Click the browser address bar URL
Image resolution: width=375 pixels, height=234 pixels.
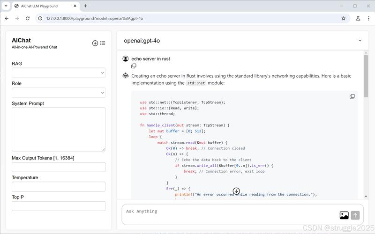(x=95, y=18)
